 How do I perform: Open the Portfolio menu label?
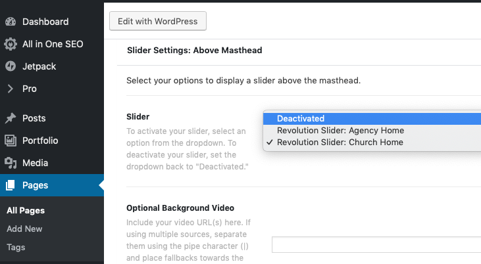40,141
